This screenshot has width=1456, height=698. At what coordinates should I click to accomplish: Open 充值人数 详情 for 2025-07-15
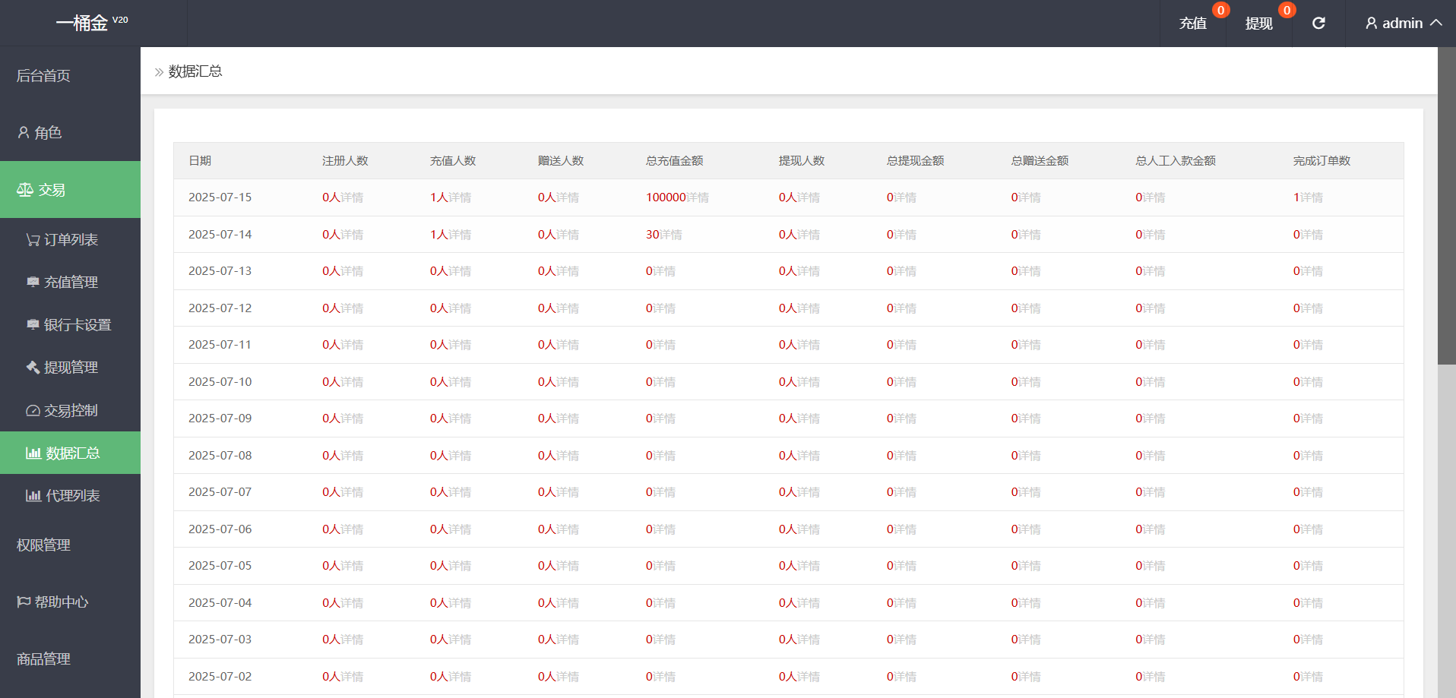[460, 197]
